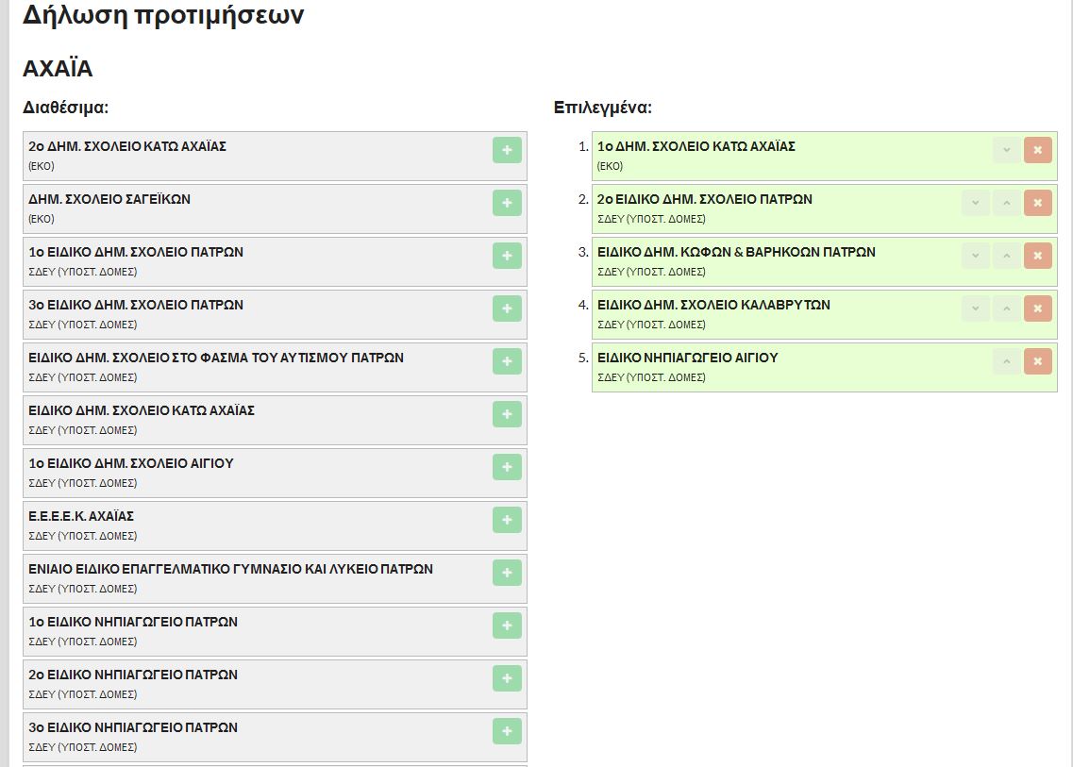Add 1ο ΕΙΔΙΚΟ ΔΗΜ. ΣΧΟΛΕΙΟ ΠΑΤΡΩΝ to selected
Viewport: 1073px width, 767px height.
click(507, 256)
